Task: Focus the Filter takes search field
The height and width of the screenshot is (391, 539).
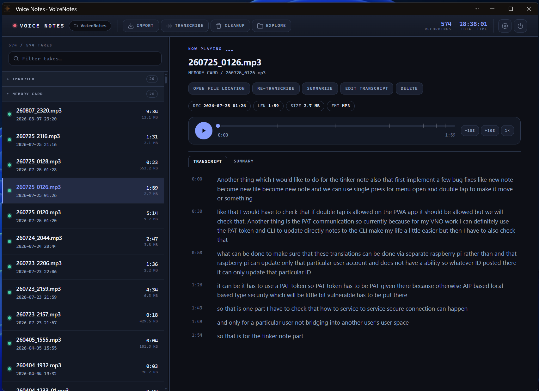Action: point(85,58)
